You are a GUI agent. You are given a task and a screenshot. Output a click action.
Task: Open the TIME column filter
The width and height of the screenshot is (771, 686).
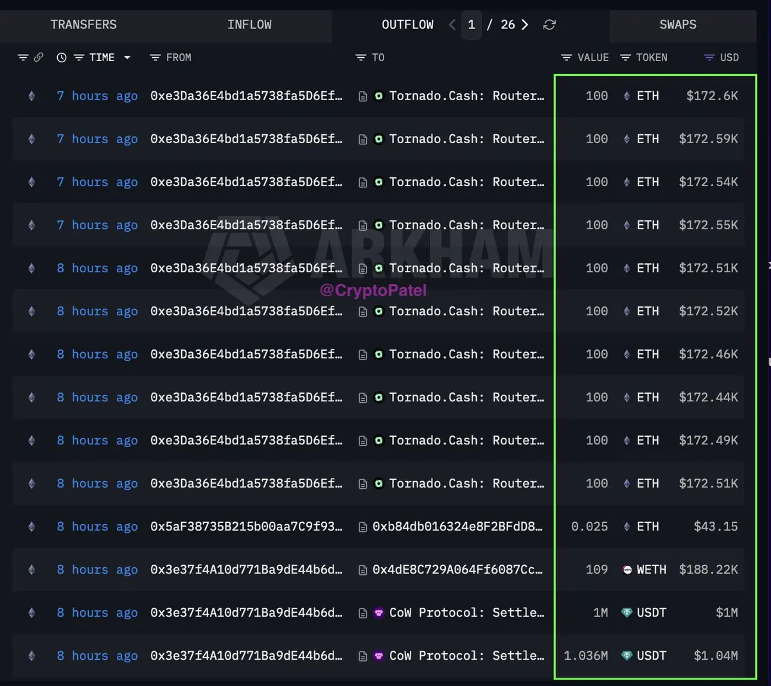[79, 58]
